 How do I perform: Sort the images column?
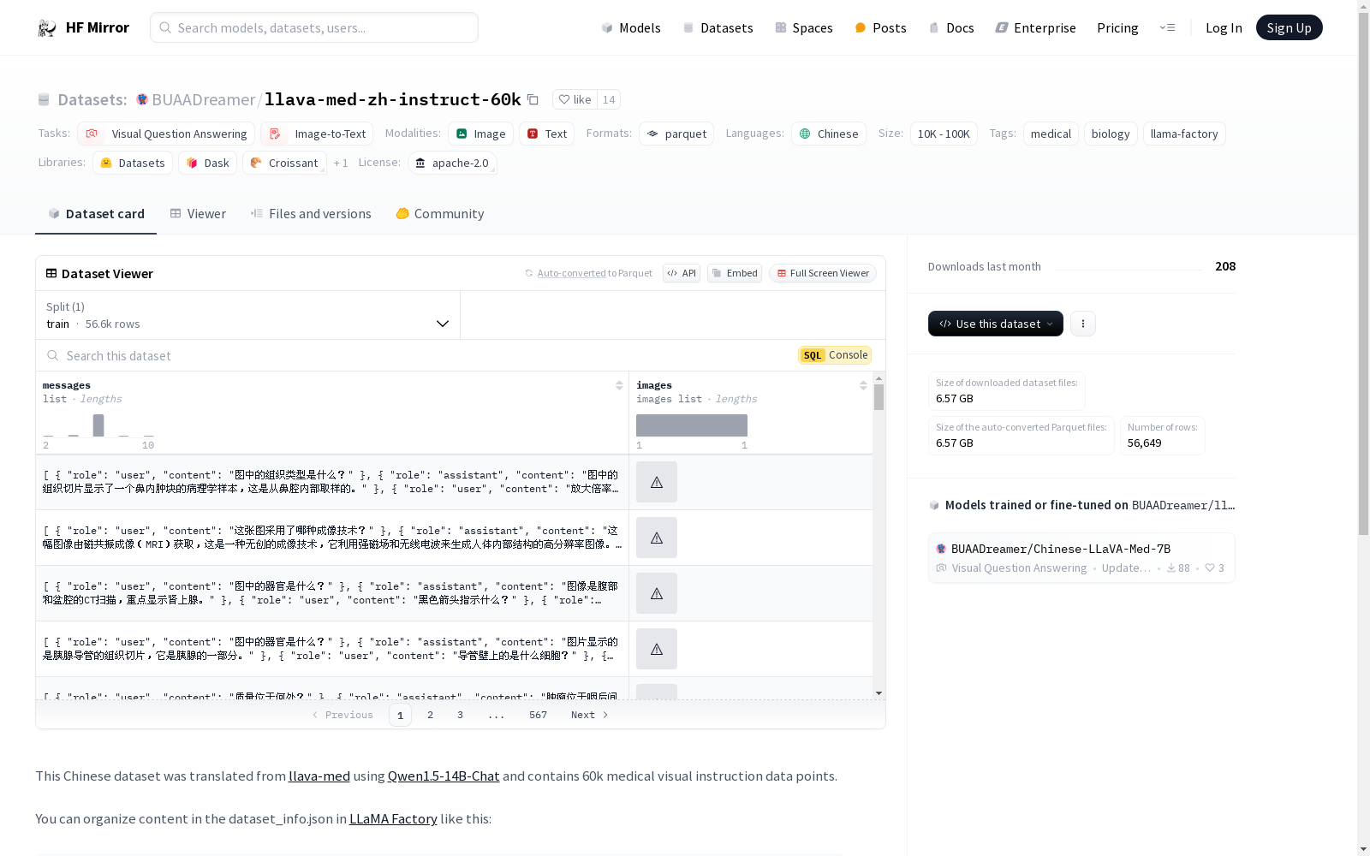click(863, 385)
